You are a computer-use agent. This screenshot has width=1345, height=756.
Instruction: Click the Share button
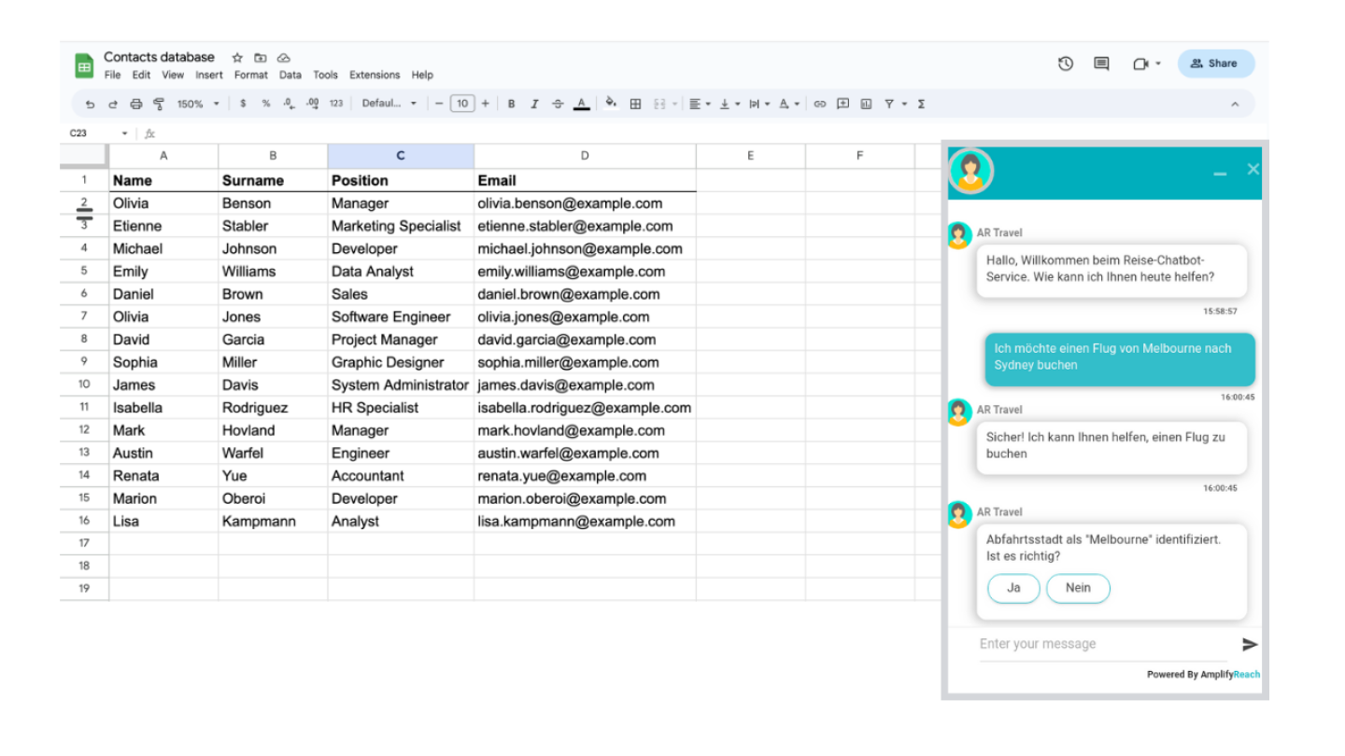[x=1216, y=63]
